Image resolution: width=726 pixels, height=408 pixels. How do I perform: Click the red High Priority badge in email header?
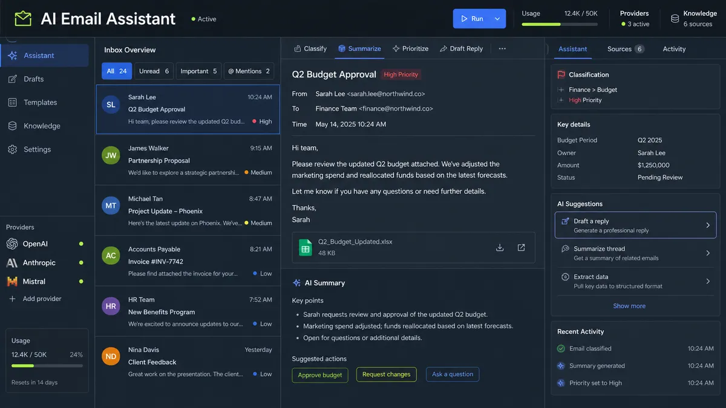click(x=401, y=74)
